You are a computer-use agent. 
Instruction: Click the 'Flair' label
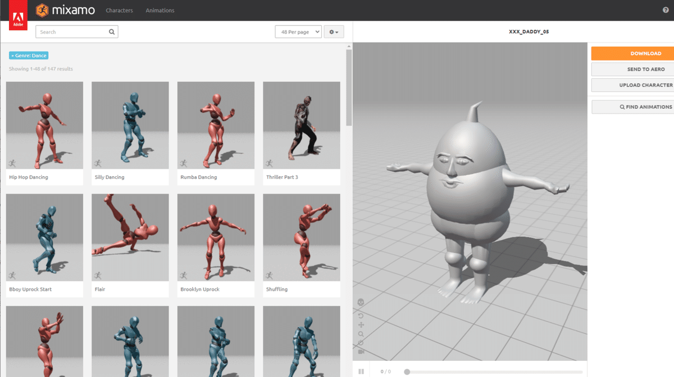pyautogui.click(x=100, y=289)
